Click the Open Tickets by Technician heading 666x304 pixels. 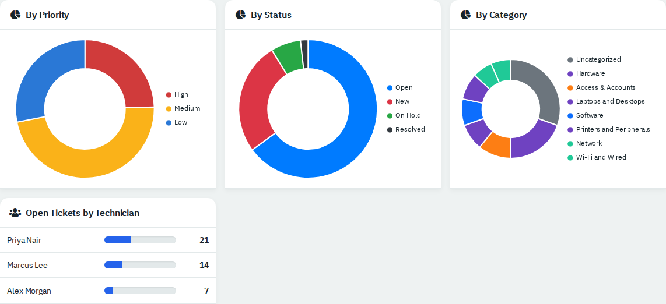[82, 213]
